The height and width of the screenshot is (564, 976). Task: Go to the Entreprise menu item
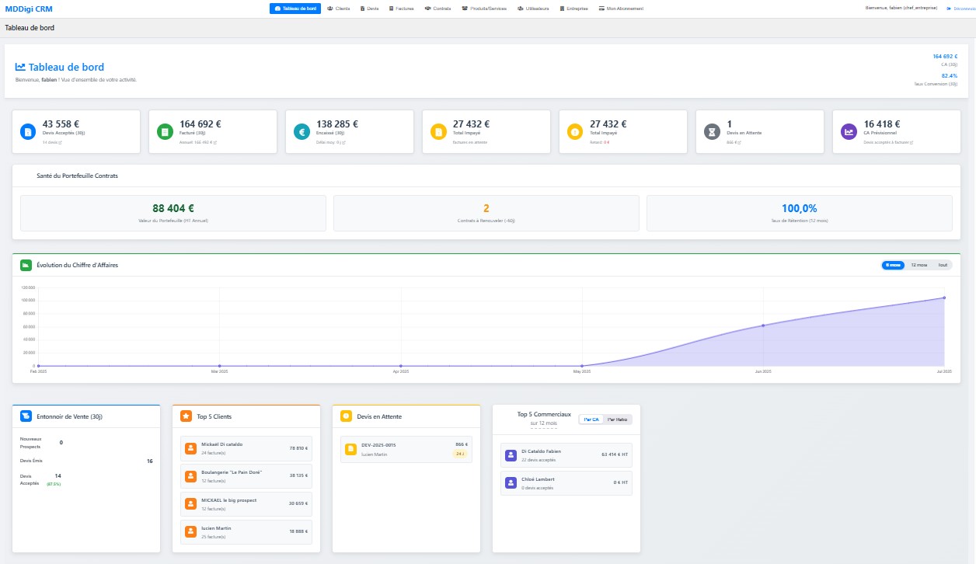coord(573,9)
